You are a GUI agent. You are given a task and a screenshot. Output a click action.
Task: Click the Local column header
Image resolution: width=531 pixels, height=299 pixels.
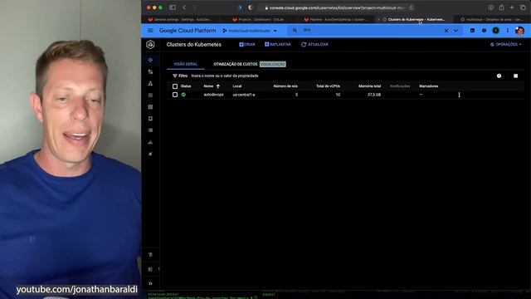(237, 86)
